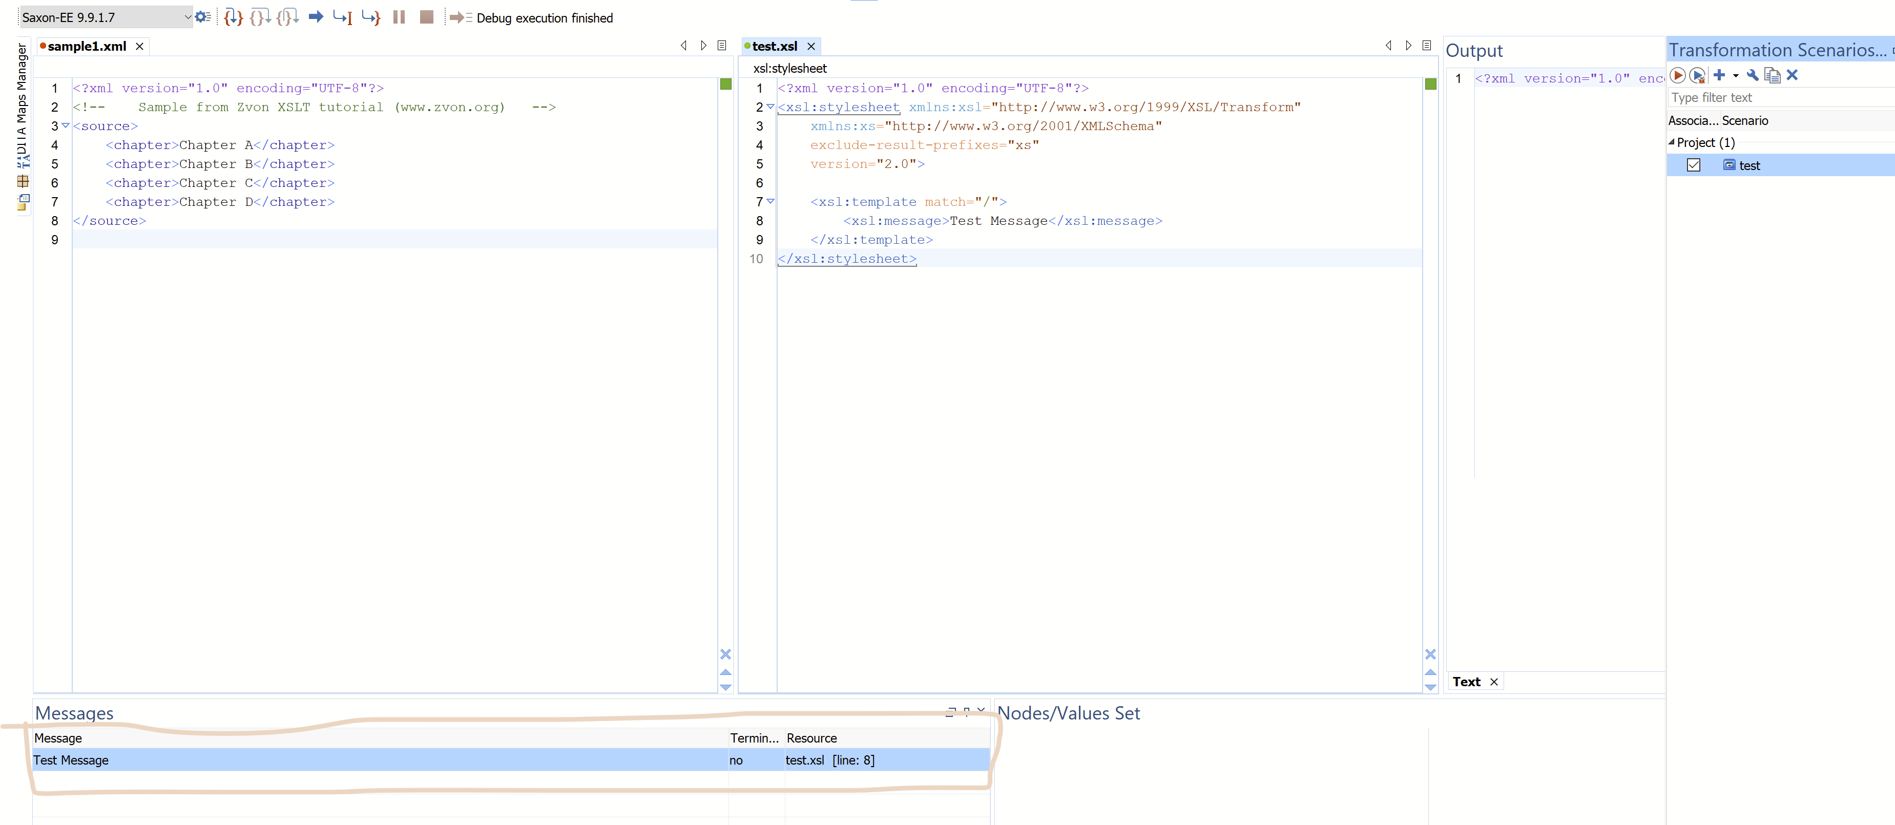Click green validation status square in test.xsl

tap(1430, 84)
